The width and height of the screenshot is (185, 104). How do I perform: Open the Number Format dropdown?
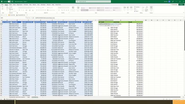pyautogui.click(x=64, y=8)
